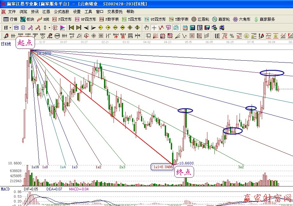The height and width of the screenshot is (206, 293).
Task: Toggle the colored flag chart button
Action: (x=62, y=28)
